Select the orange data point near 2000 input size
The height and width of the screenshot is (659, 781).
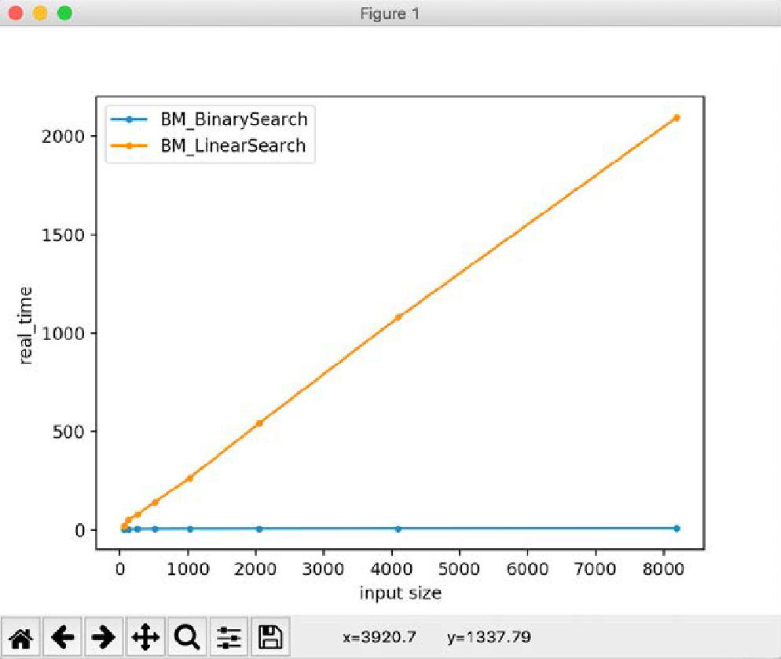pyautogui.click(x=258, y=423)
